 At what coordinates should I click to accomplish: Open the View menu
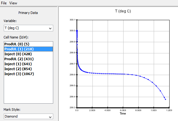coord(13,3)
